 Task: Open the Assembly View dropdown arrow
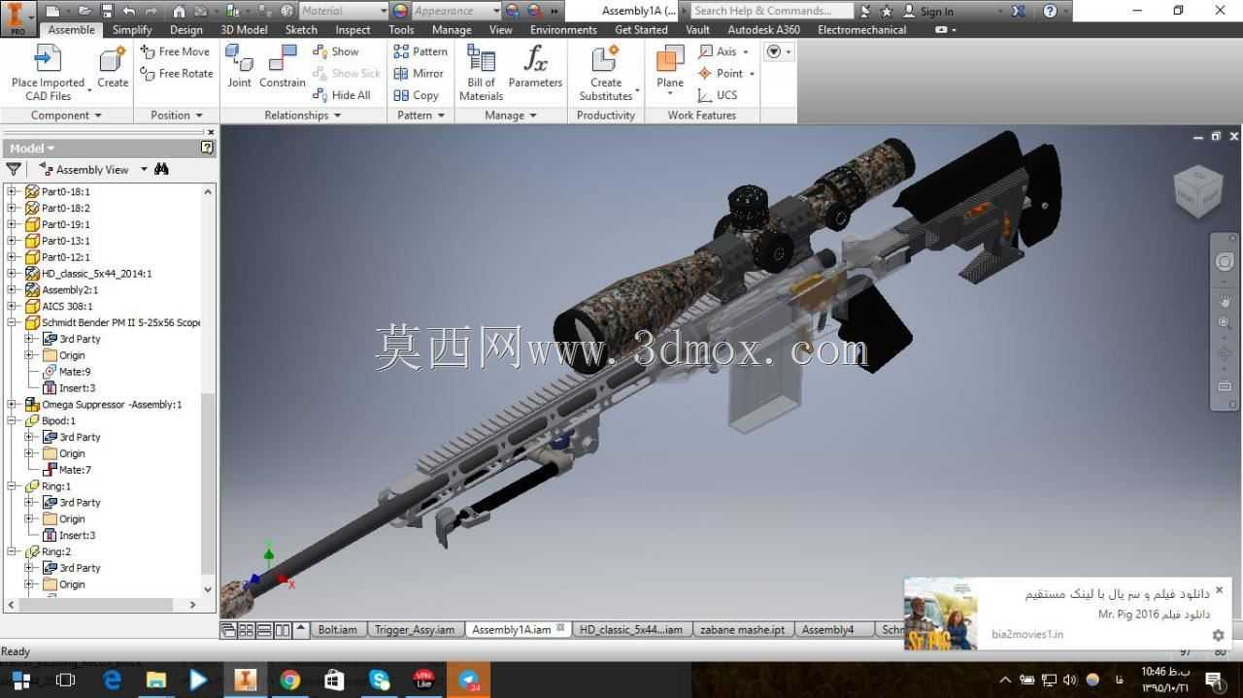pyautogui.click(x=144, y=169)
